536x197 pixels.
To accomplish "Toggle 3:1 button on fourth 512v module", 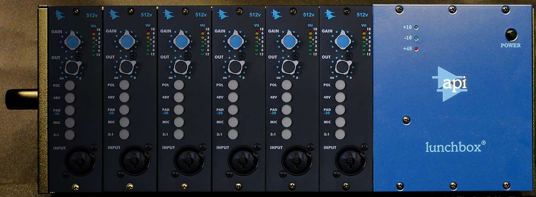I will click(232, 134).
